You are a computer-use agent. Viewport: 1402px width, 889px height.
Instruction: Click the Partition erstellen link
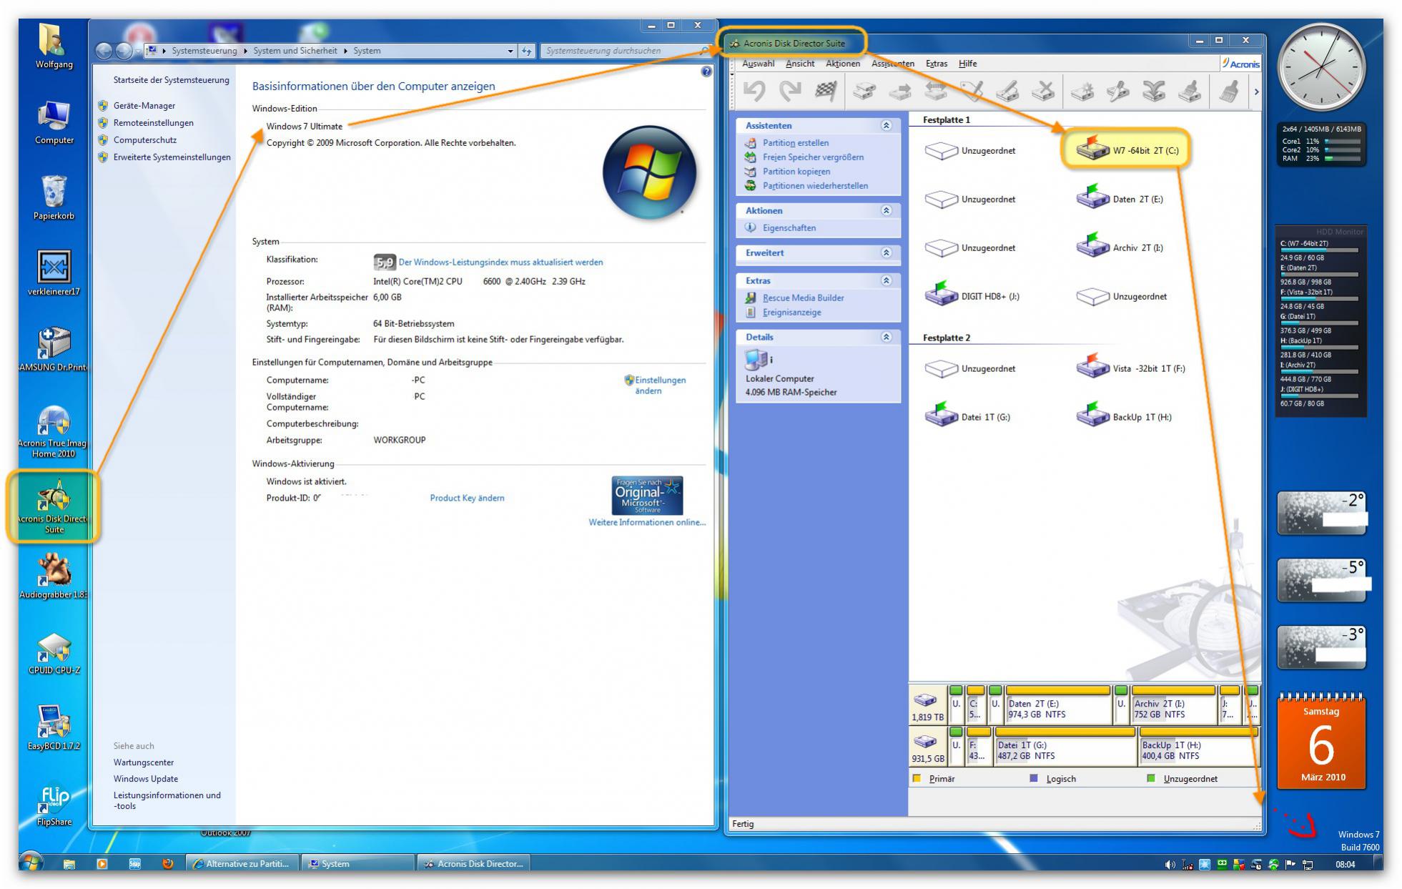click(x=795, y=143)
